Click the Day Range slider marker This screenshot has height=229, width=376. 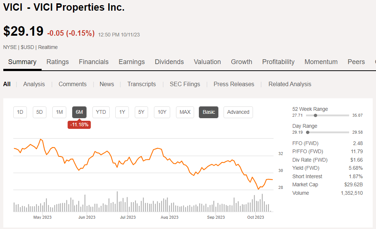[308, 132]
